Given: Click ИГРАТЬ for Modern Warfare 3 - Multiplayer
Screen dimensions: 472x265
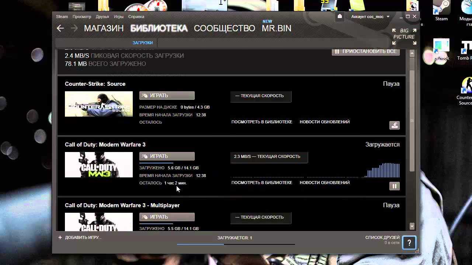Looking at the screenshot, I should click(167, 217).
